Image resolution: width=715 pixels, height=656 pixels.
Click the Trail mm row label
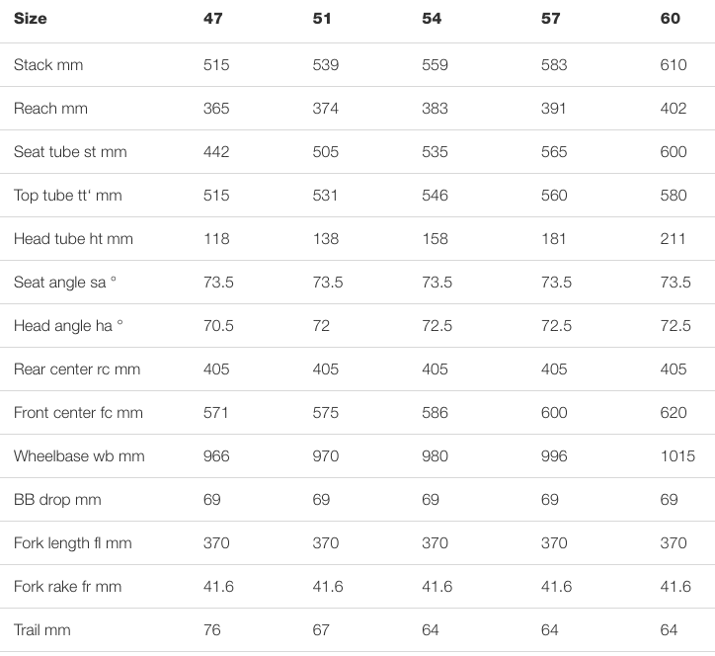(x=42, y=630)
